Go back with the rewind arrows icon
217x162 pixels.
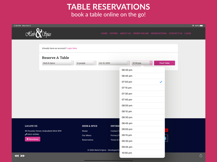17,156
